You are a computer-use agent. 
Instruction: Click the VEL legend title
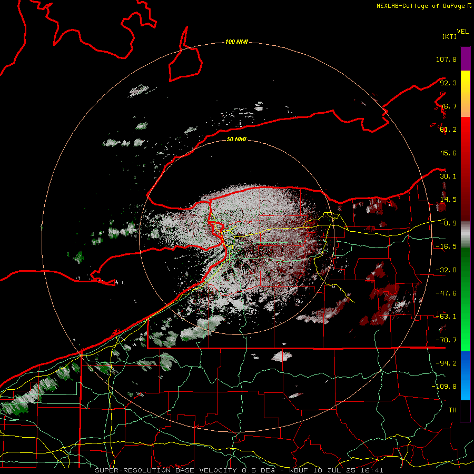tap(462, 32)
